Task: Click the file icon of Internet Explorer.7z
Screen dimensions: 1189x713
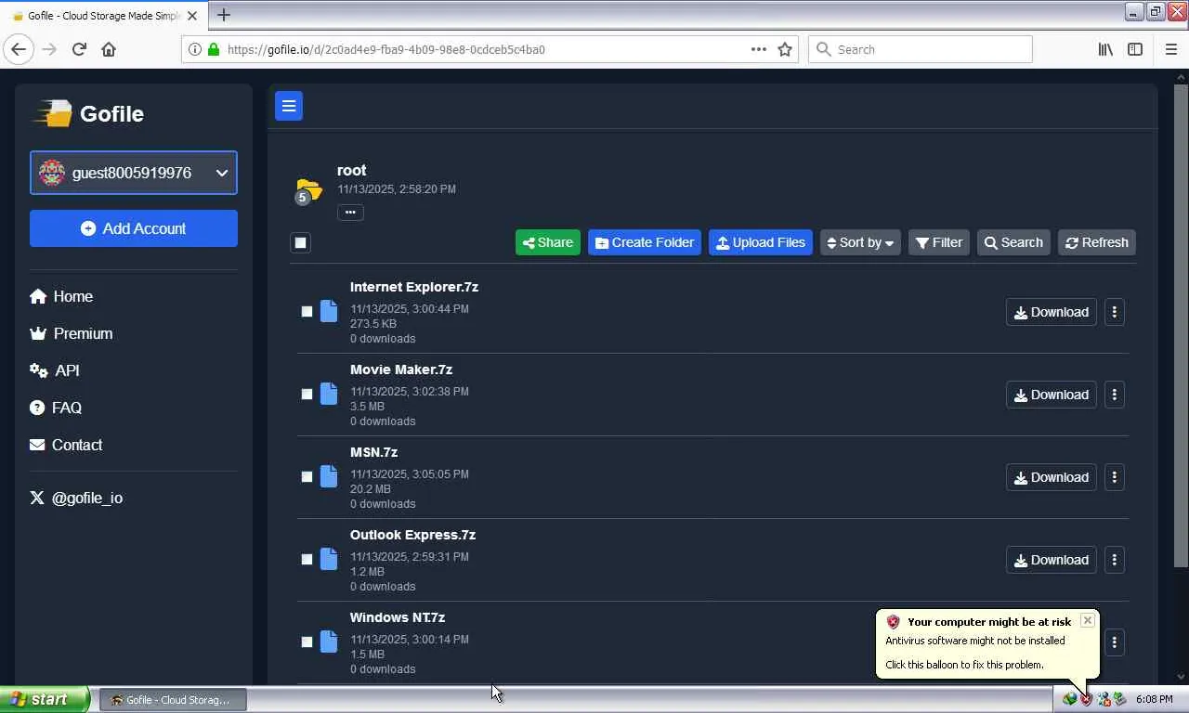Action: click(x=329, y=311)
